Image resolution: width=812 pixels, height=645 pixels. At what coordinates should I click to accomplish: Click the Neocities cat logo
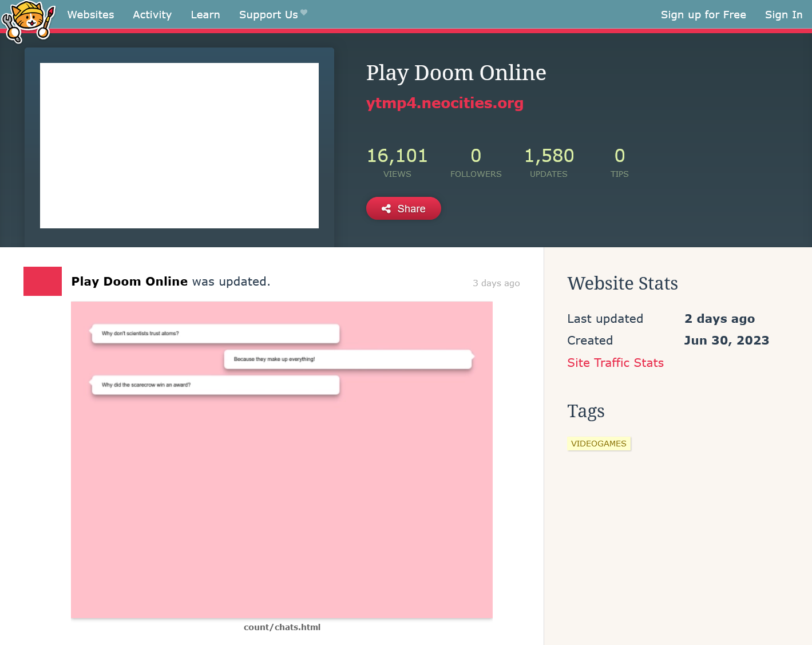coord(29,21)
